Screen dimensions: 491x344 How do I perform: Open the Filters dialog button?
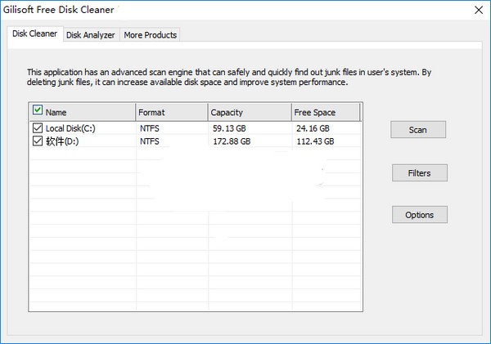point(419,173)
